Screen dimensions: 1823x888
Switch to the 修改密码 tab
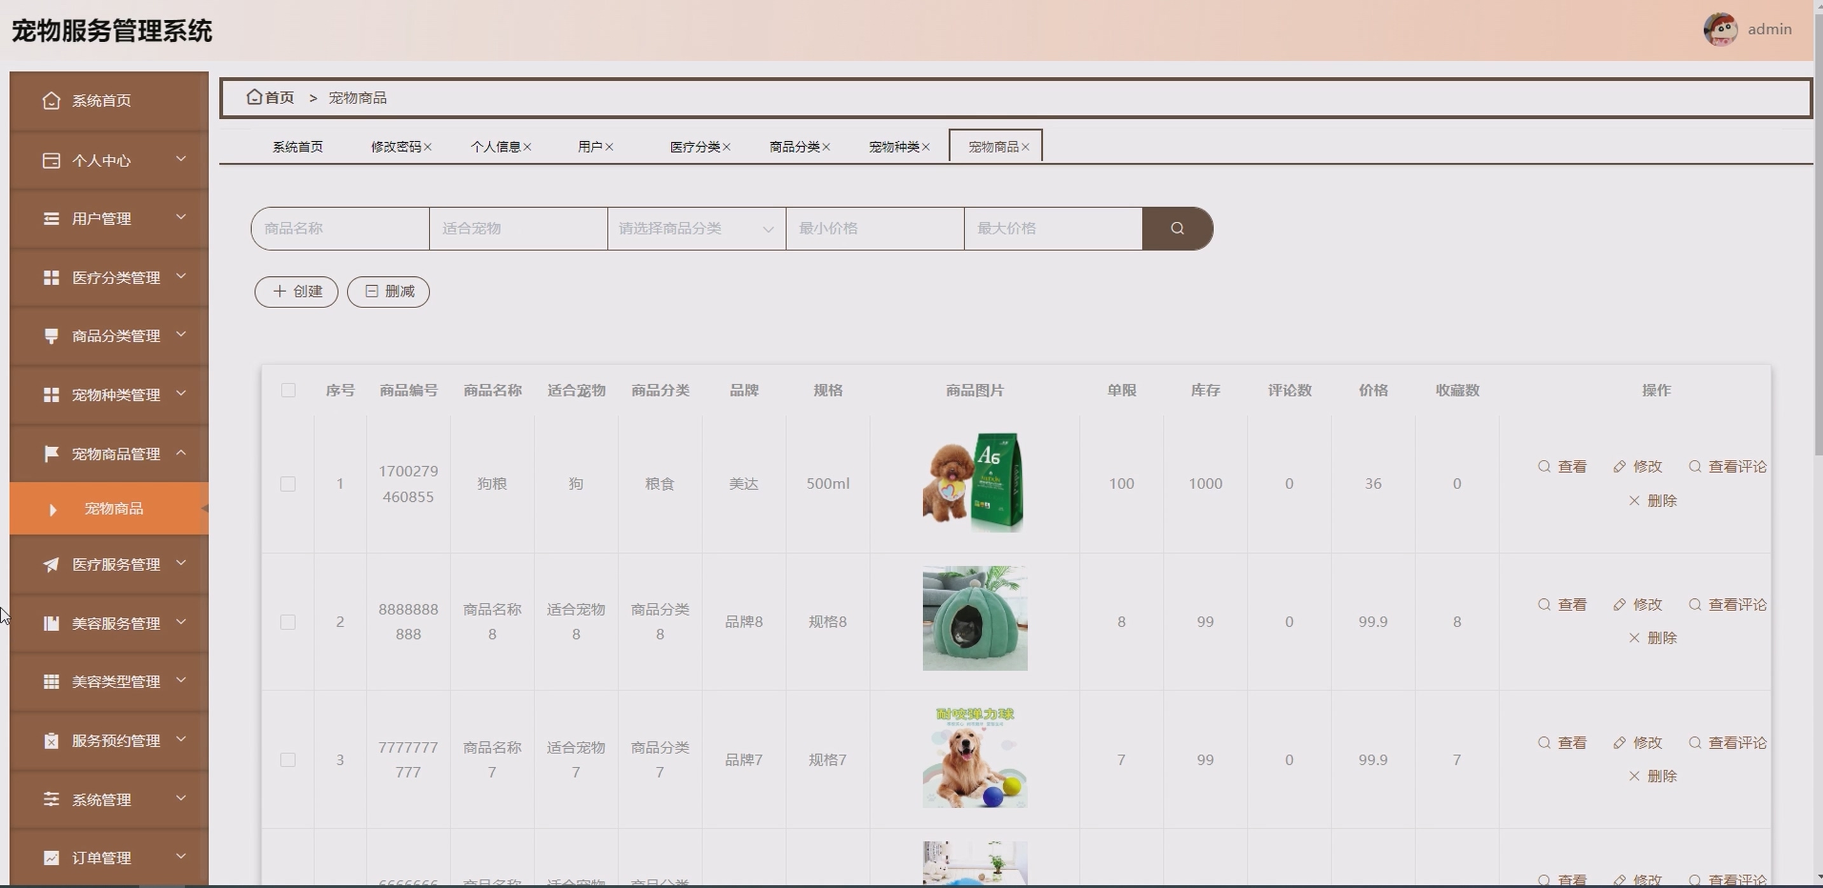pos(396,146)
